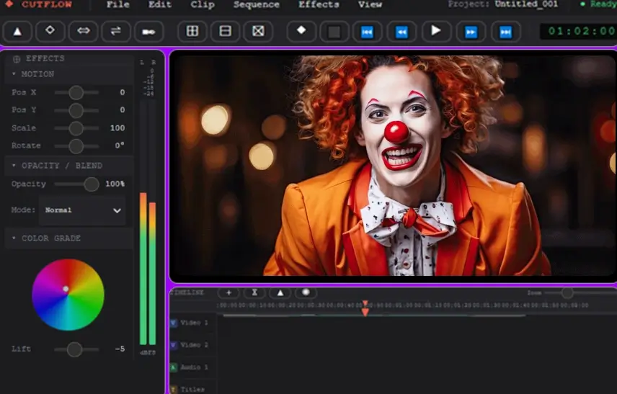The image size is (617, 394).
Task: Click the square stop button
Action: (x=334, y=32)
